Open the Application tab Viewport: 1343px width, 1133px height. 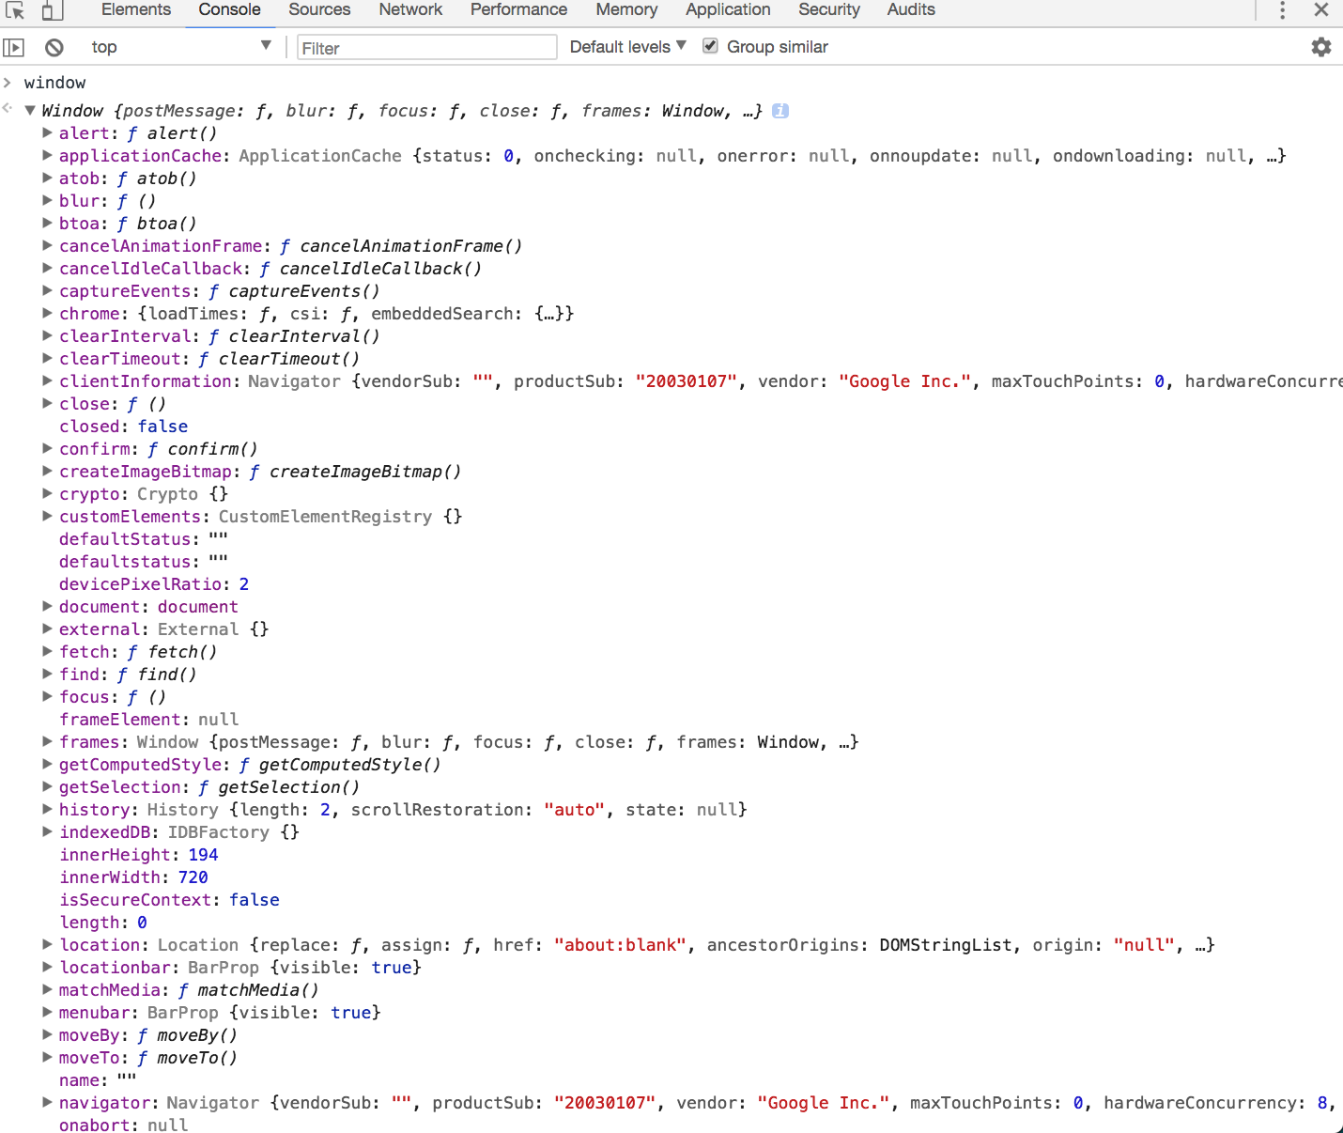pyautogui.click(x=728, y=10)
